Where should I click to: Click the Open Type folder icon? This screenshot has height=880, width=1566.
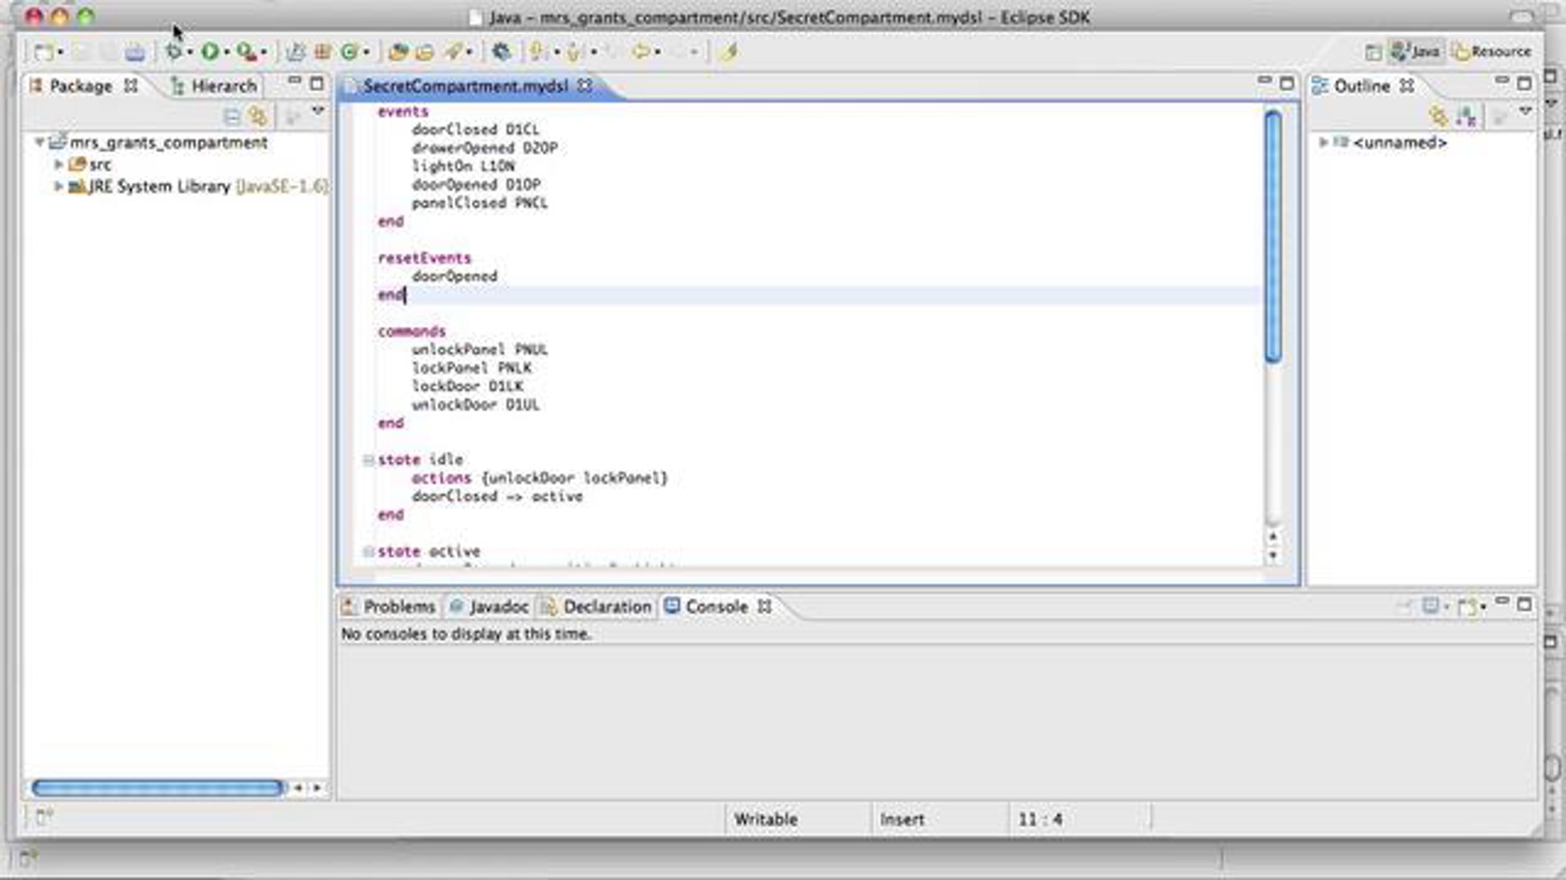[398, 51]
